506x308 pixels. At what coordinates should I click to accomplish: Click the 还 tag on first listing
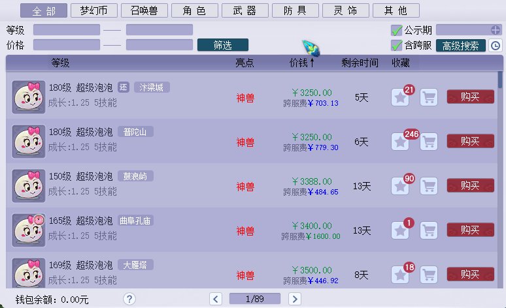(x=124, y=87)
